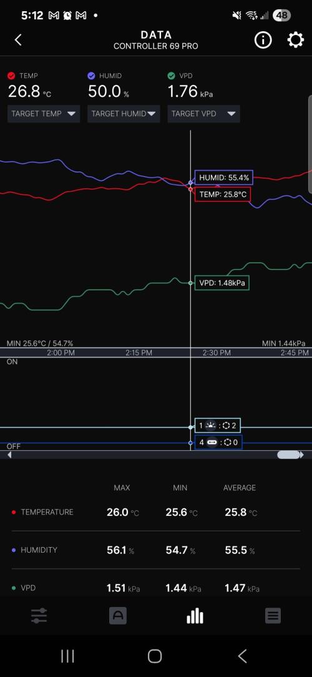The height and width of the screenshot is (677, 312).
Task: Expand the TARGET TEMP dropdown
Action: (x=44, y=114)
